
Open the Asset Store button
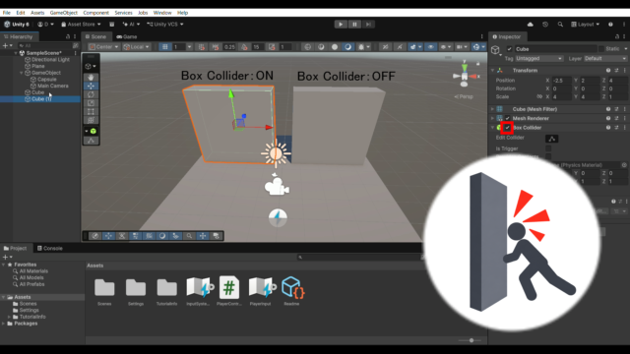[81, 25]
